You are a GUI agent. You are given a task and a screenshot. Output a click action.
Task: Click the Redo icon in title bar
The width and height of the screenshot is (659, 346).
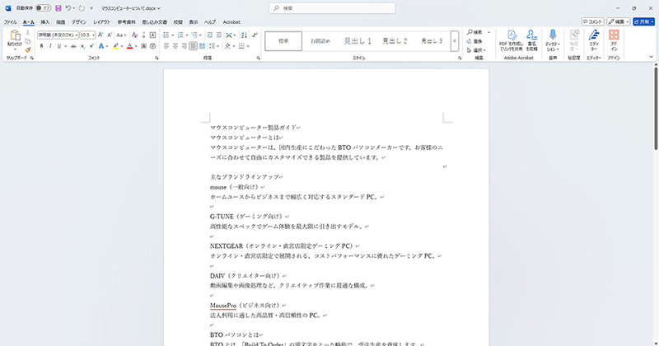[x=82, y=8]
